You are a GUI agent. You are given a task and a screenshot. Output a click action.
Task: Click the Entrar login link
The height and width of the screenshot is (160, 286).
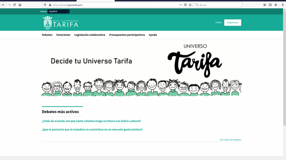218,23
